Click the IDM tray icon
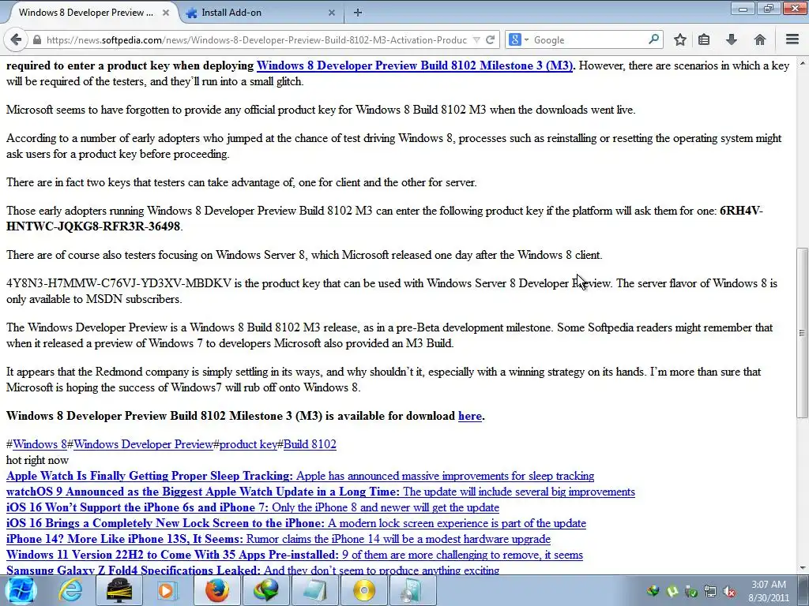Viewport: 809px width, 606px height. pos(653,591)
